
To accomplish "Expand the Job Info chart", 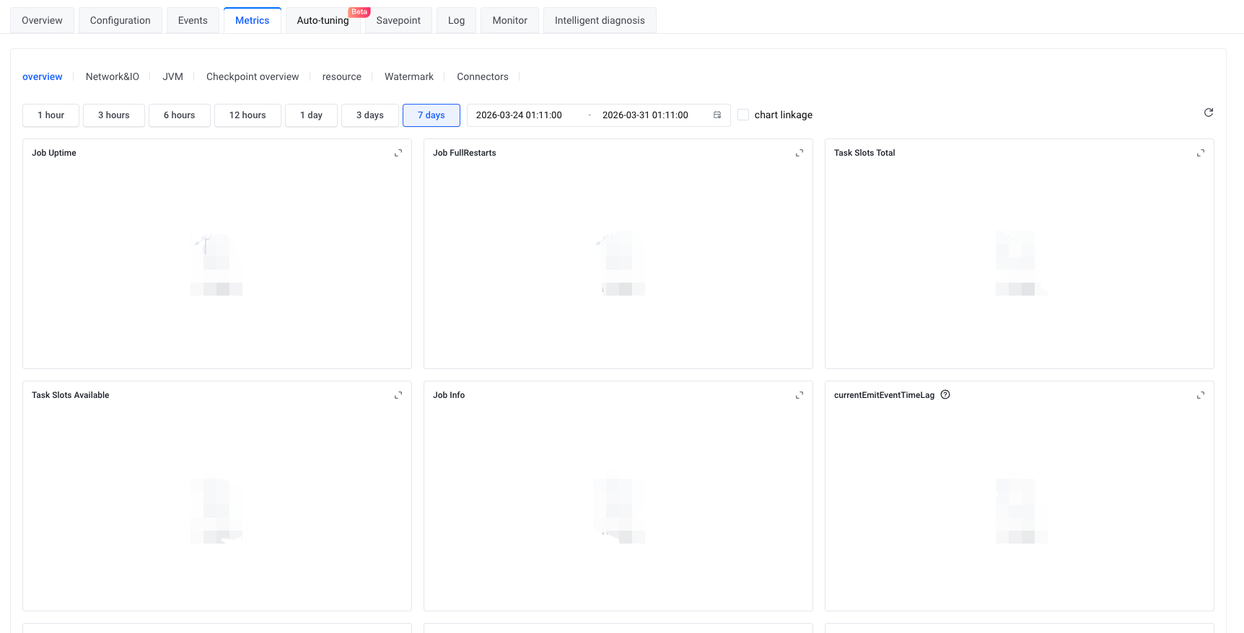I will tap(800, 395).
